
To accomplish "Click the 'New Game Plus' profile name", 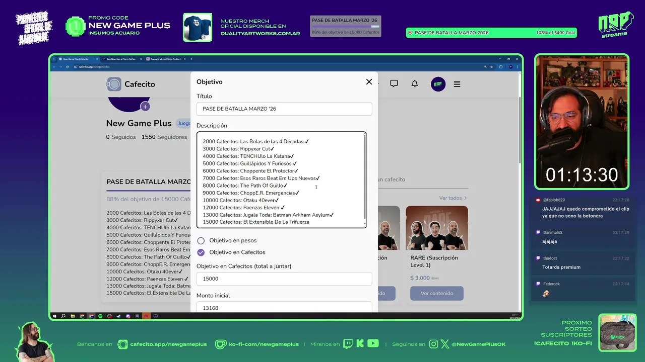I will (x=139, y=123).
